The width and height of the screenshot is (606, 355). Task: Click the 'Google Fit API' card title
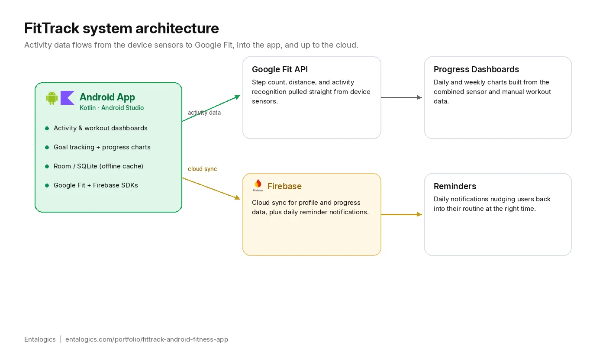point(280,69)
